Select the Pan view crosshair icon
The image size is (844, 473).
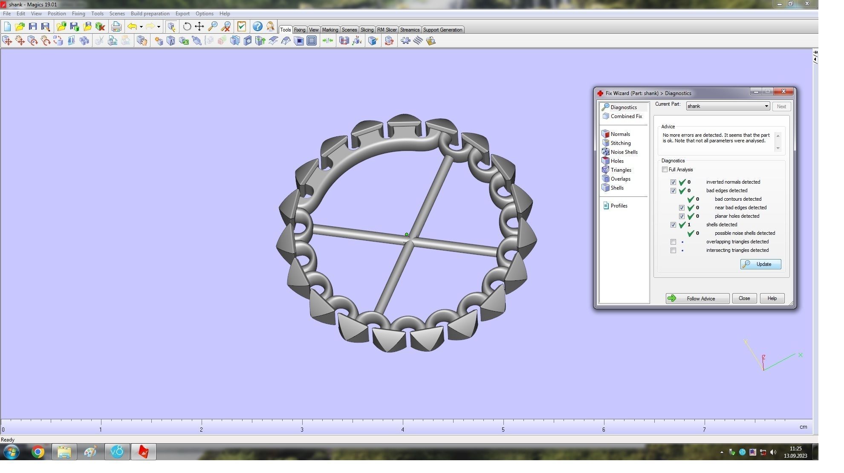(199, 26)
